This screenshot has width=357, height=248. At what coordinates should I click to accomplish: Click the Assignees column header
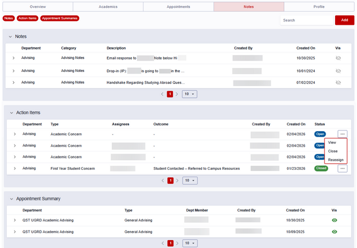point(121,124)
